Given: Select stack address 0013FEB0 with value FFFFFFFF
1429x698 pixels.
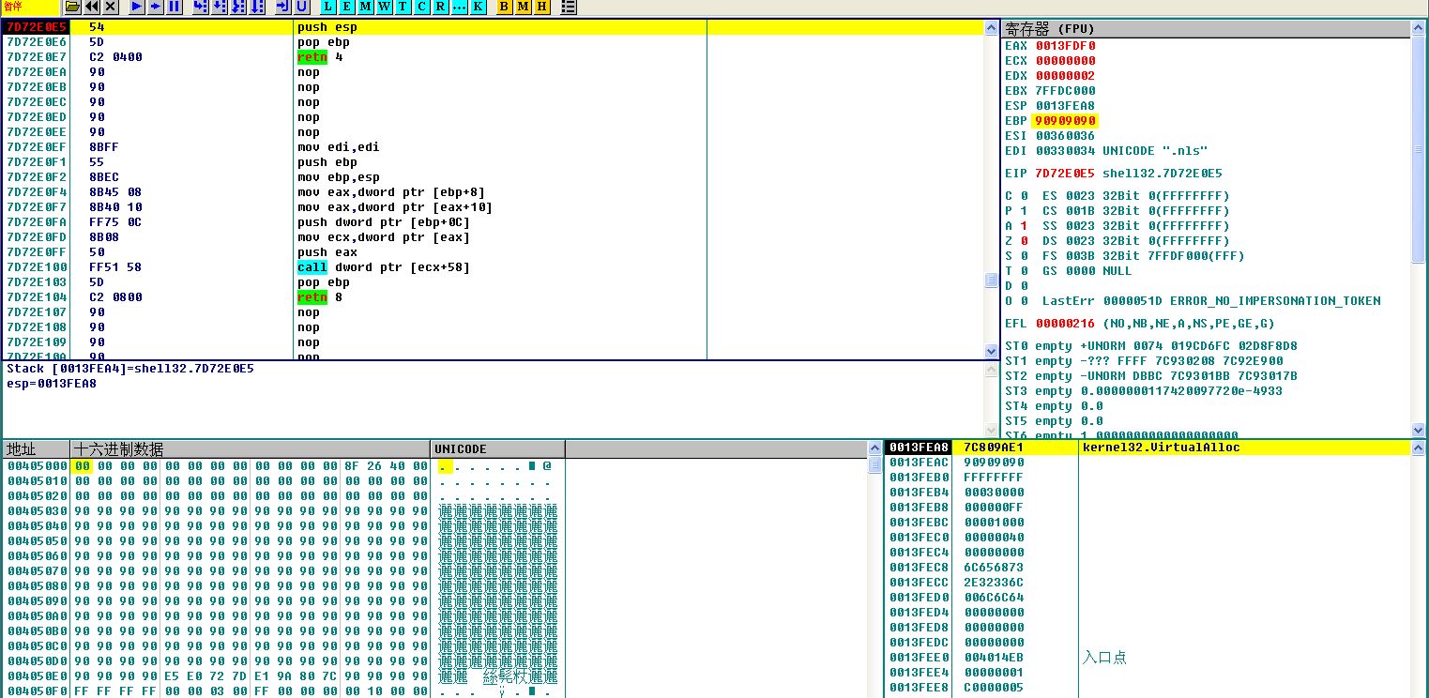Looking at the screenshot, I should (1148, 478).
